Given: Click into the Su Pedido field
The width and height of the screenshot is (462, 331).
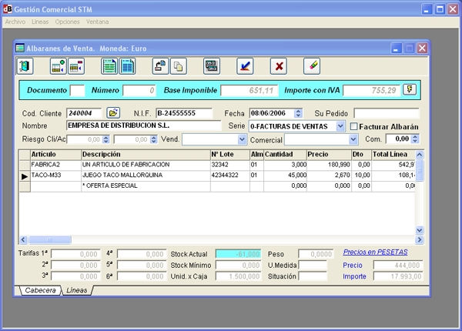Looking at the screenshot, I should click(387, 113).
